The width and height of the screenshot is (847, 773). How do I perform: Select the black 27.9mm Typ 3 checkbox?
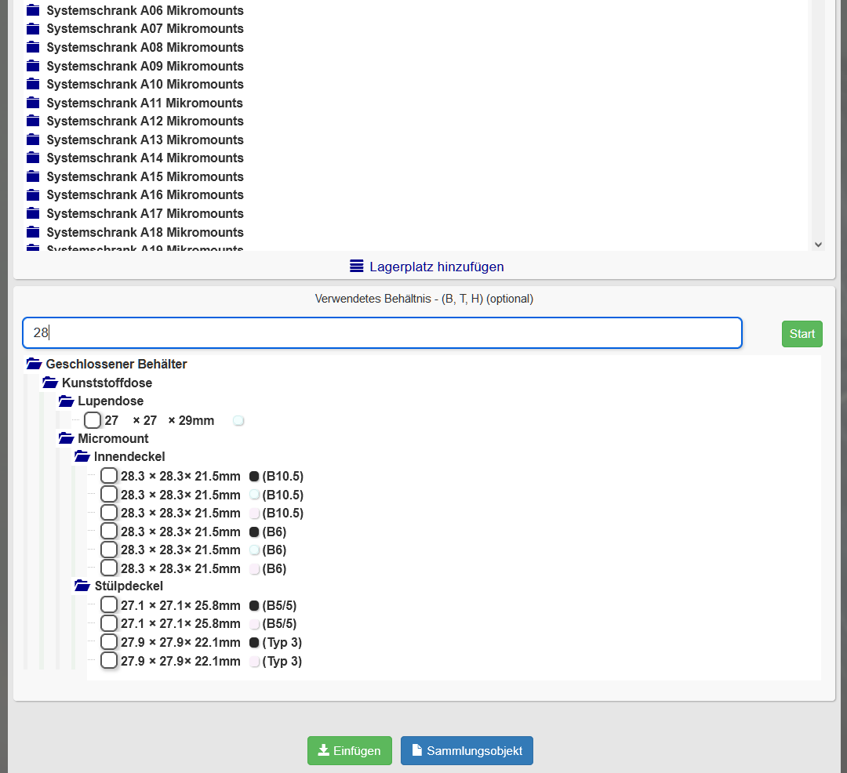point(109,642)
